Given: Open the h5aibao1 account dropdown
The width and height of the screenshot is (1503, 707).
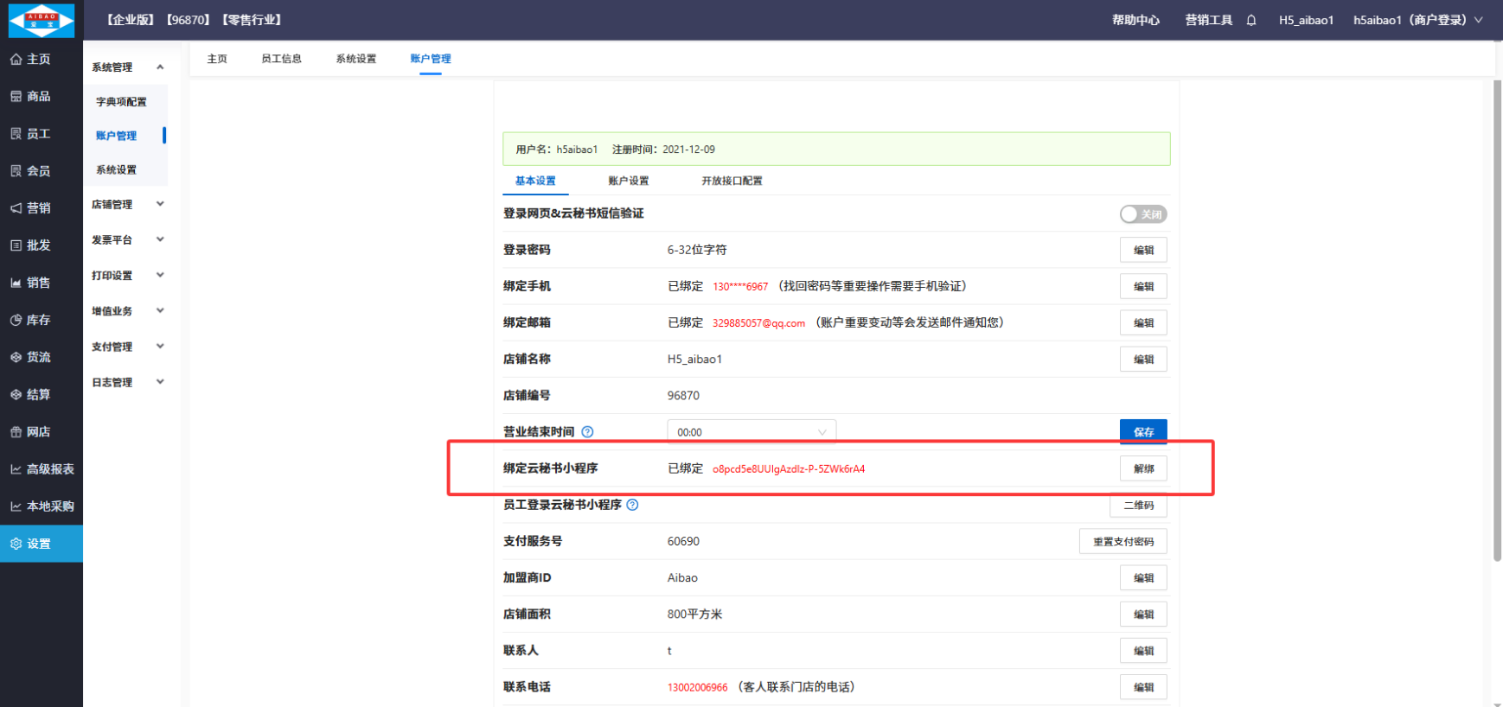Looking at the screenshot, I should coord(1417,20).
